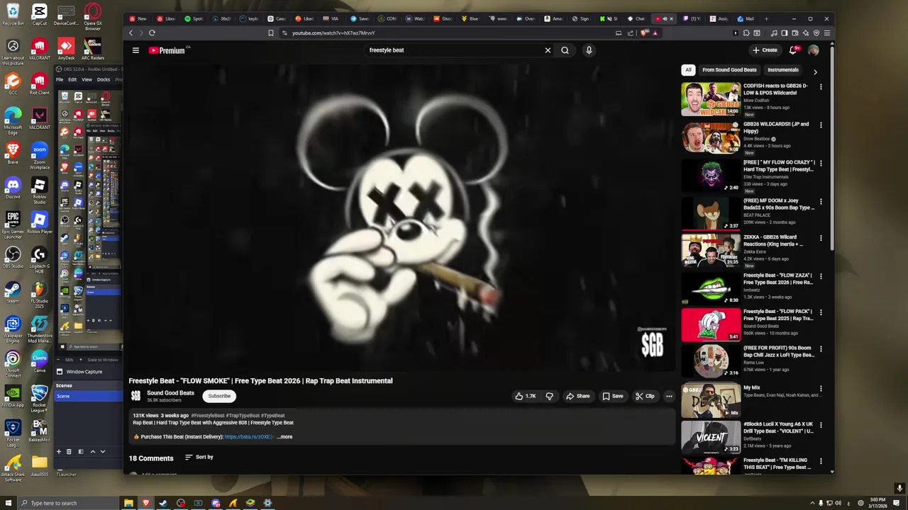Open Brave Shields lion icon
The height and width of the screenshot is (510, 908).
[x=645, y=33]
